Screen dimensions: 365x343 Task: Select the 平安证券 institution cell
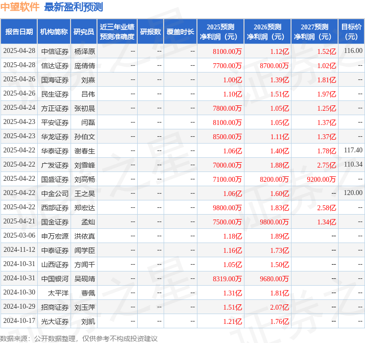click(x=55, y=122)
